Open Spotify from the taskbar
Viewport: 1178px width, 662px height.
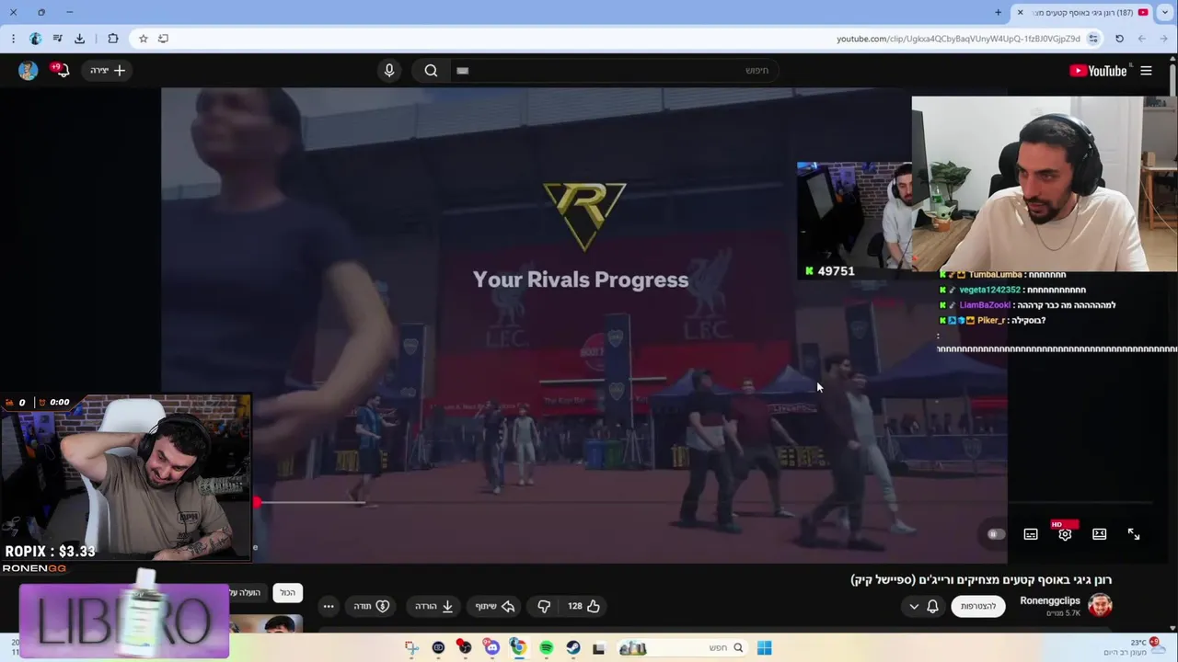point(546,648)
